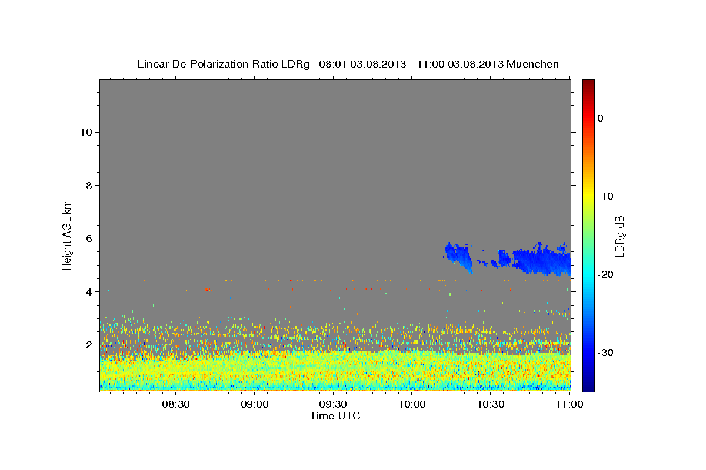706x470 pixels.
Task: Click the height tick label 6
Action: point(89,239)
